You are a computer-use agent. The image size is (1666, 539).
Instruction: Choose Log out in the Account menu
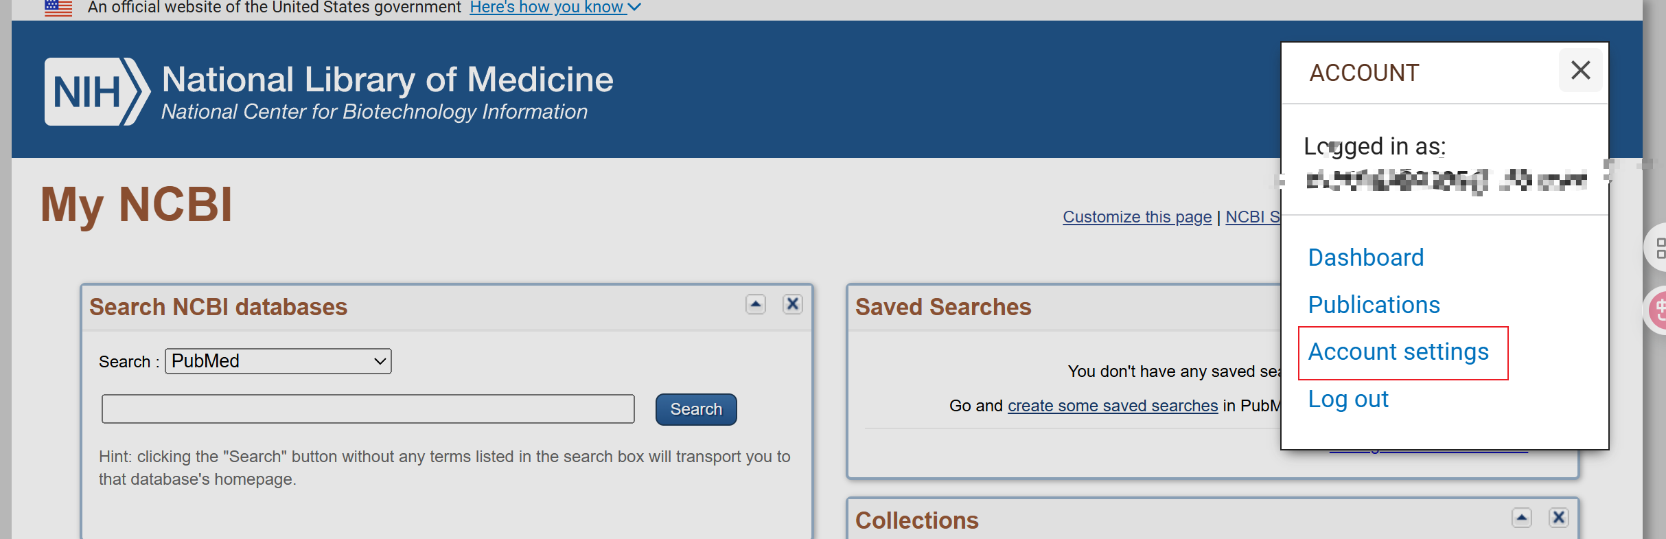click(1348, 400)
